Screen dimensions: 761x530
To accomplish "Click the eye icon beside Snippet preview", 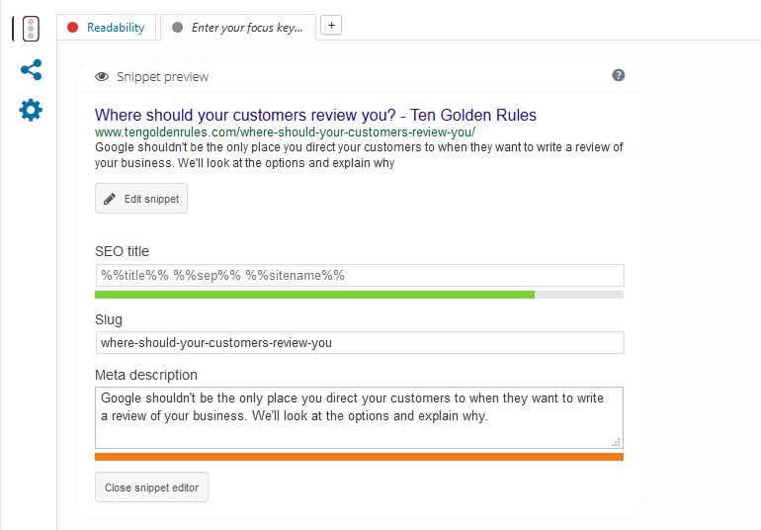I will pyautogui.click(x=102, y=77).
